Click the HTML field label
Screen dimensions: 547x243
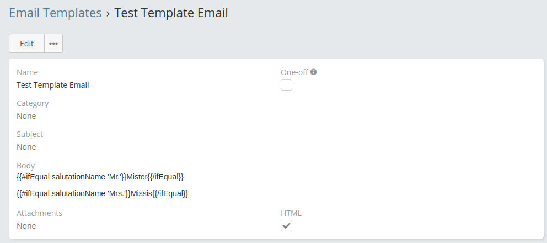click(291, 213)
